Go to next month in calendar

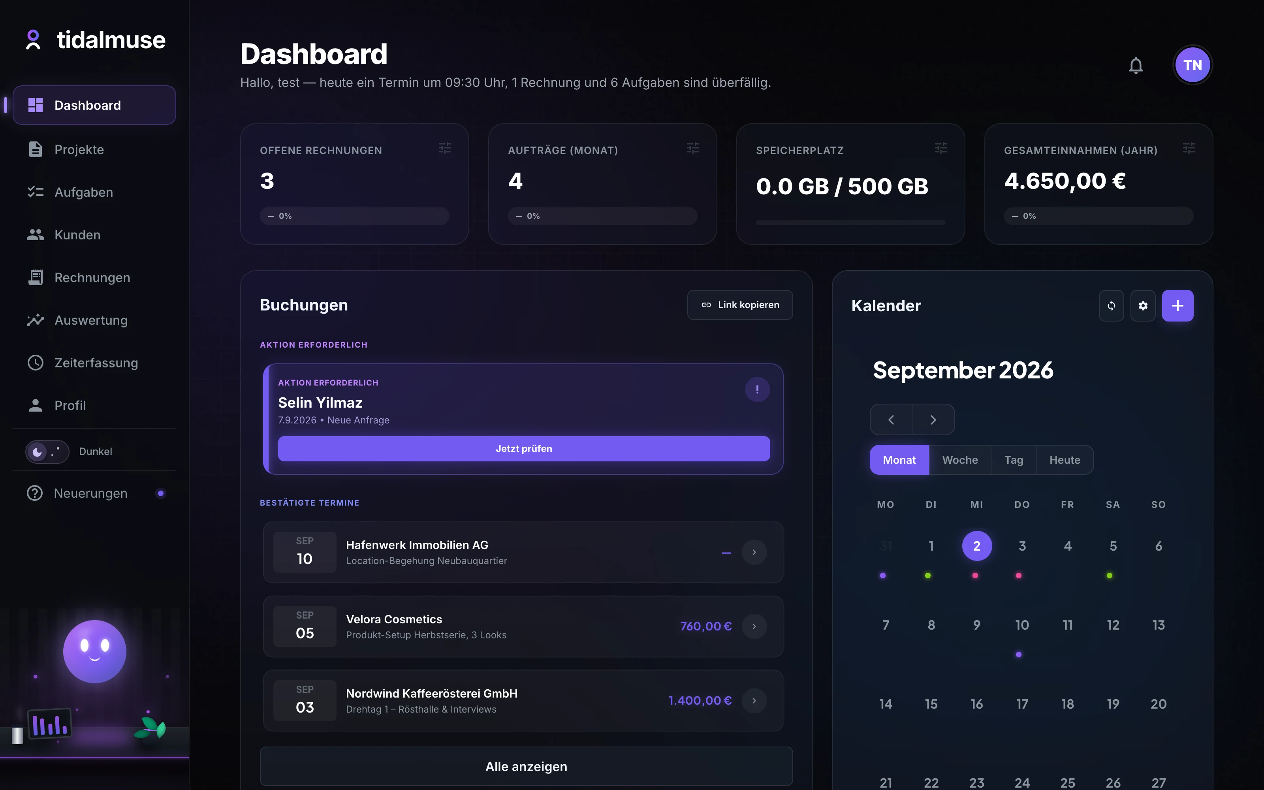[933, 419]
